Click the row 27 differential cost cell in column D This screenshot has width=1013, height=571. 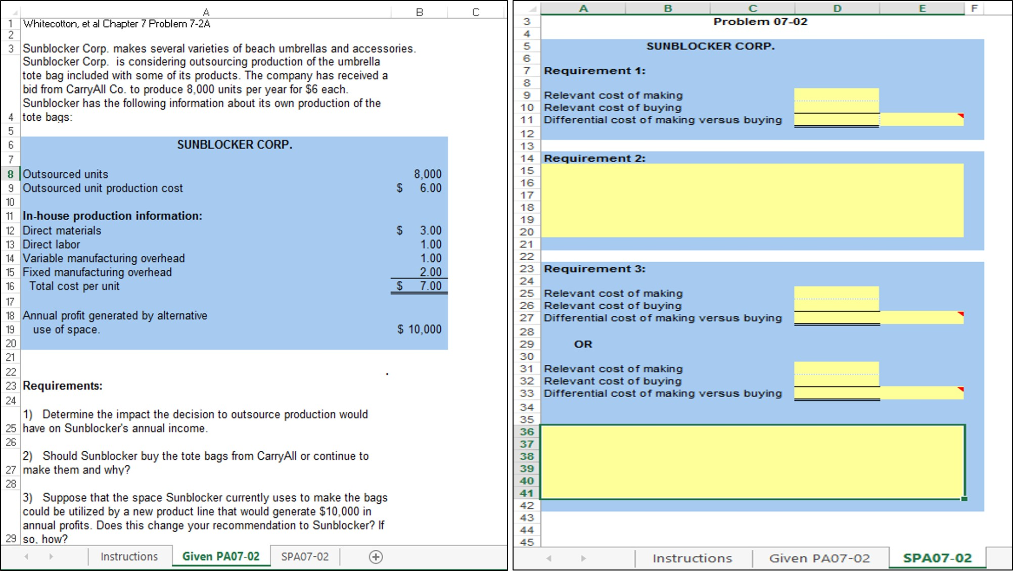pyautogui.click(x=837, y=318)
